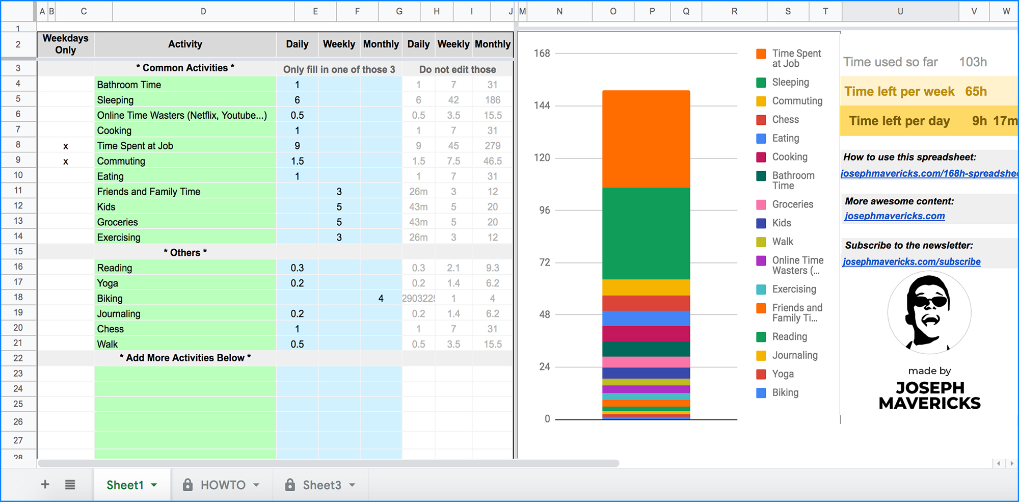The height and width of the screenshot is (502, 1019).
Task: Click the lock icon on the HOWTO tab
Action: [x=188, y=484]
